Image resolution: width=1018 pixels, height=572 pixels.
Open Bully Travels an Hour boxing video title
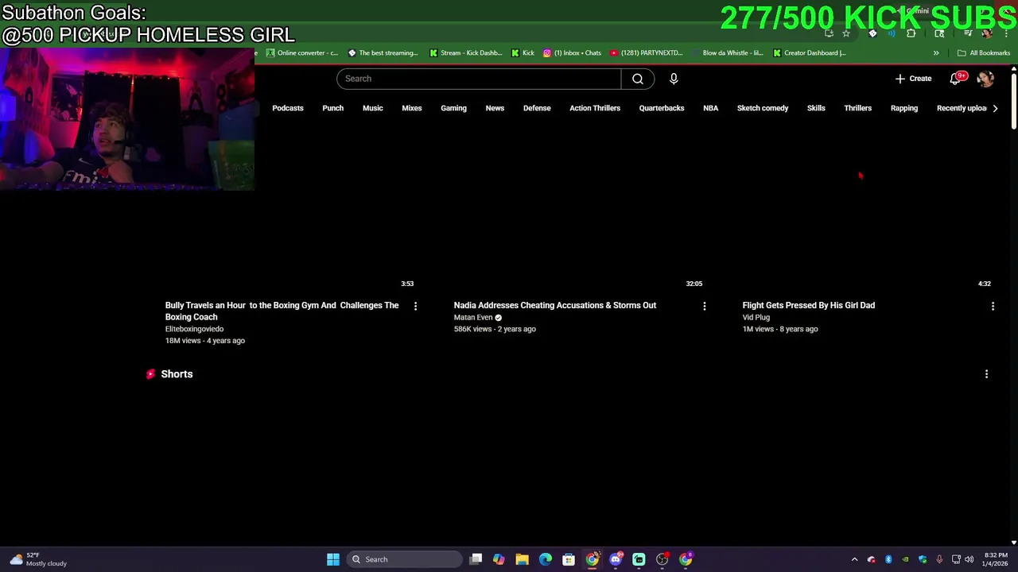click(x=282, y=311)
